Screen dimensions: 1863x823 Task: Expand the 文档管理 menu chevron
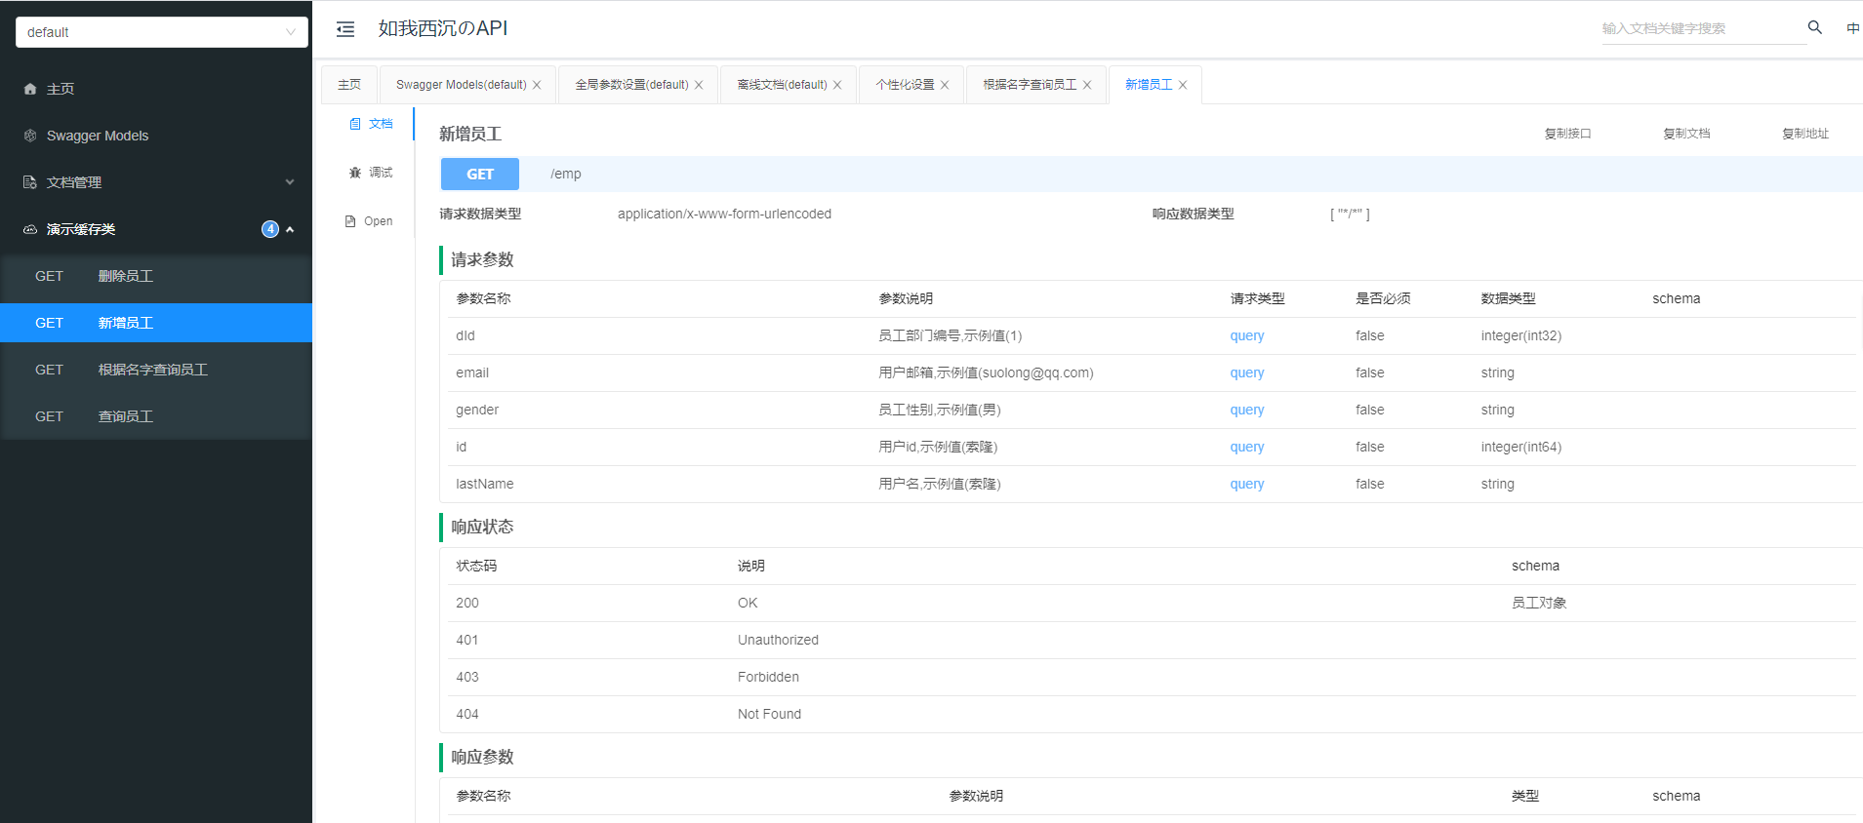pos(290,182)
